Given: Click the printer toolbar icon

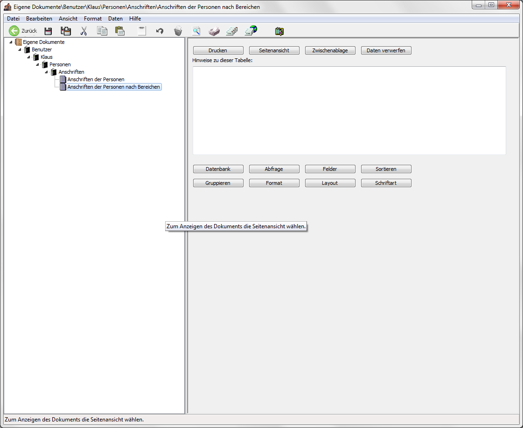Looking at the screenshot, I should coord(214,31).
